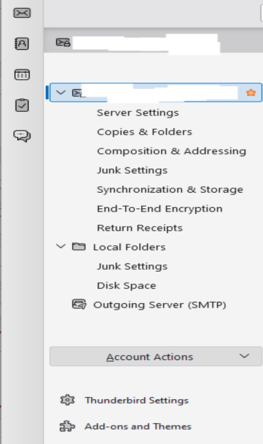This screenshot has width=263, height=444.
Task: Open the Tasks space icon
Action: tap(22, 105)
